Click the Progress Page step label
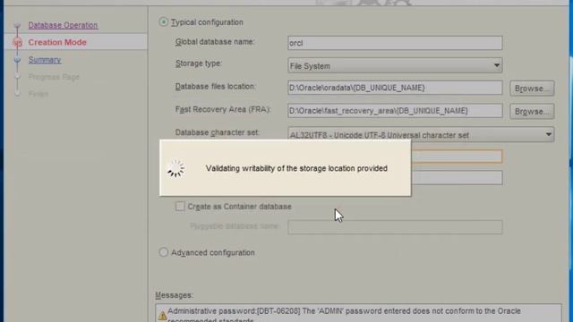This screenshot has height=322, width=573. pos(54,77)
